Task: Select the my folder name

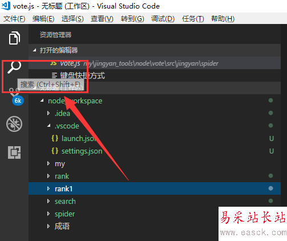Action: [60, 164]
